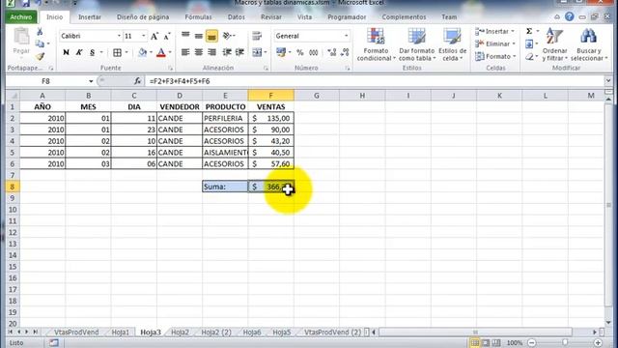Viewport: 618px width, 348px height.
Task: Select column F header
Action: [x=270, y=96]
